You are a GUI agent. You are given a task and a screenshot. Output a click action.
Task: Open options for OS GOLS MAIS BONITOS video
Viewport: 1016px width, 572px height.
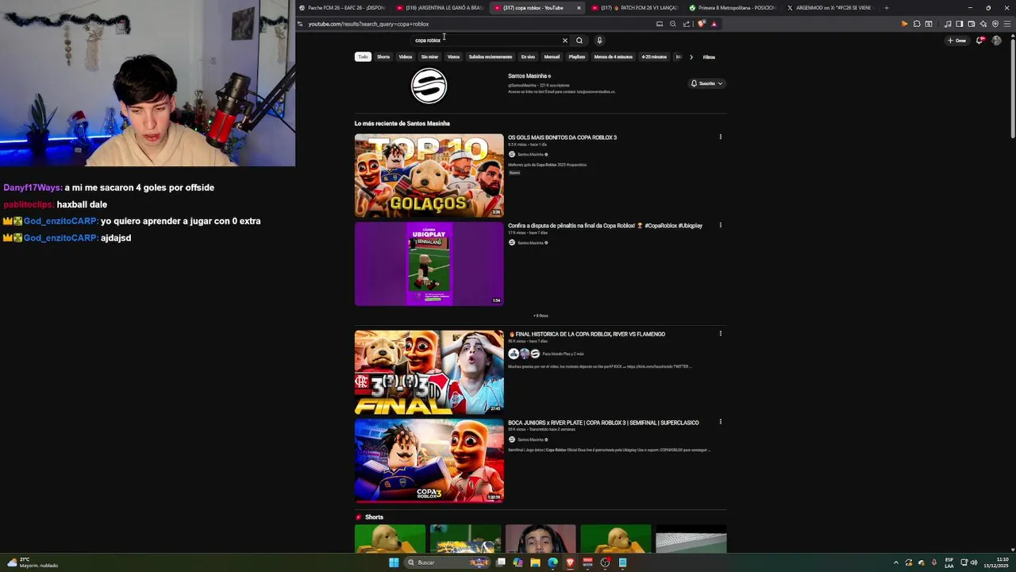tap(721, 137)
